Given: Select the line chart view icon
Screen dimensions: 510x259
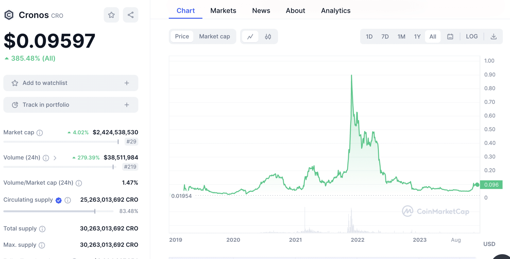Looking at the screenshot, I should [x=250, y=37].
